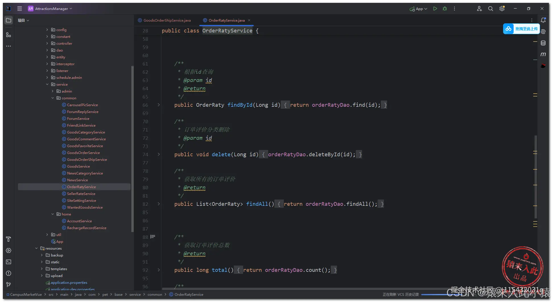
Task: Open Maven tool window
Action: point(543,54)
